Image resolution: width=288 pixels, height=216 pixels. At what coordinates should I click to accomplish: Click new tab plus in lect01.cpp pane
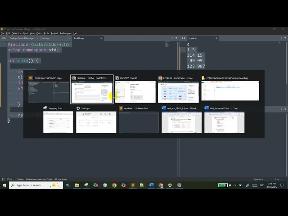tap(172, 38)
